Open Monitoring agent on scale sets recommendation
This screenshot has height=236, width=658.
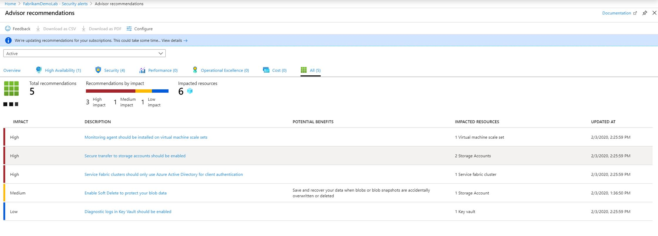click(146, 137)
